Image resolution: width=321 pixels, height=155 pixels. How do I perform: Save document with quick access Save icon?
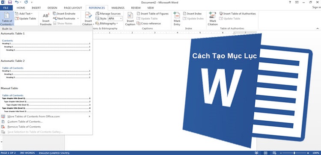pos(10,3)
